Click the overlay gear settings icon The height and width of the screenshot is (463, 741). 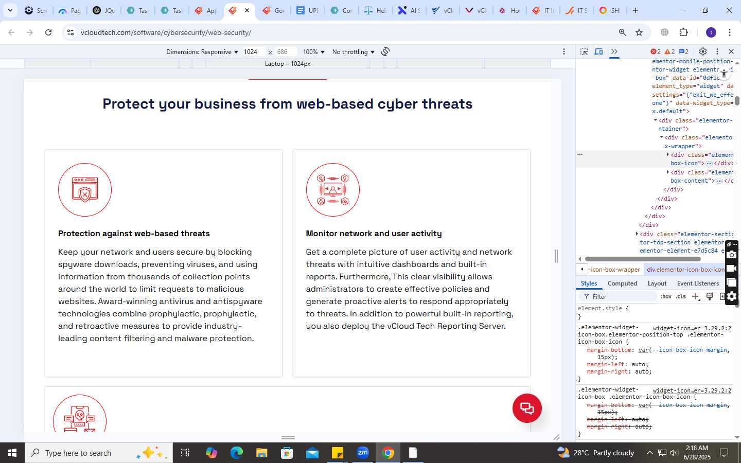pyautogui.click(x=732, y=296)
